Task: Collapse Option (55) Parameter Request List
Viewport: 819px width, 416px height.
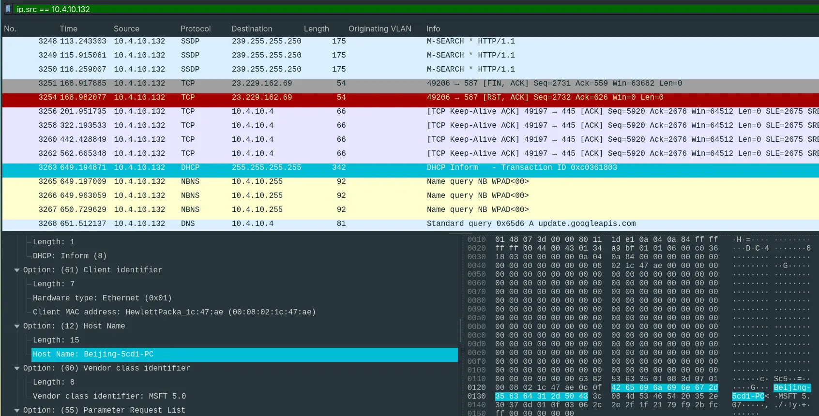Action: tap(17, 410)
